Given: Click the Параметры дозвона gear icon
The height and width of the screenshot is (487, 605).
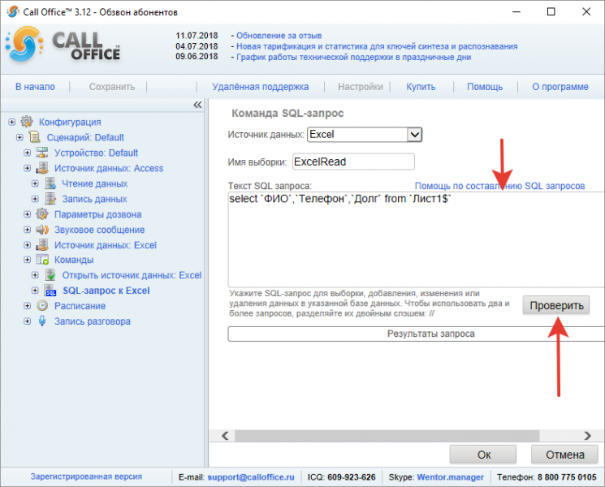Looking at the screenshot, I should point(42,214).
